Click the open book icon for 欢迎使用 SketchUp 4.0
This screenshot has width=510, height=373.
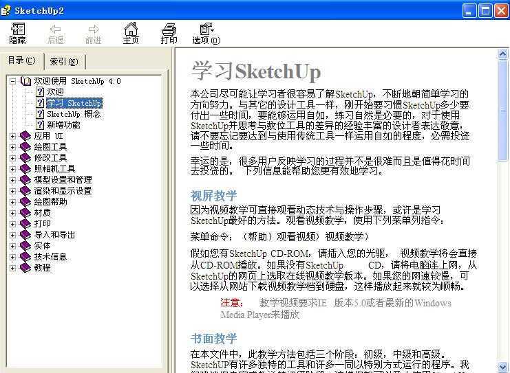(25, 81)
